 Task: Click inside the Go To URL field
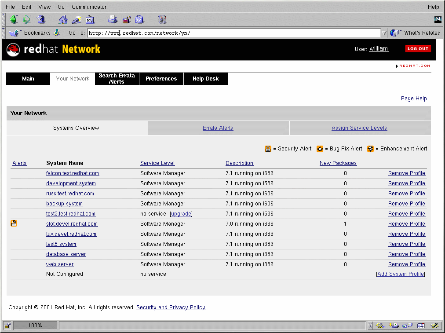click(233, 33)
